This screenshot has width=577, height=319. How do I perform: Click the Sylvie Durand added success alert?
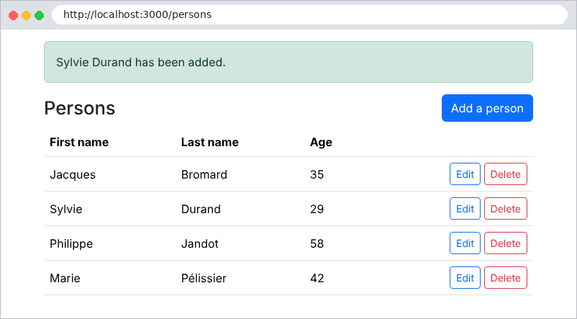click(x=288, y=62)
